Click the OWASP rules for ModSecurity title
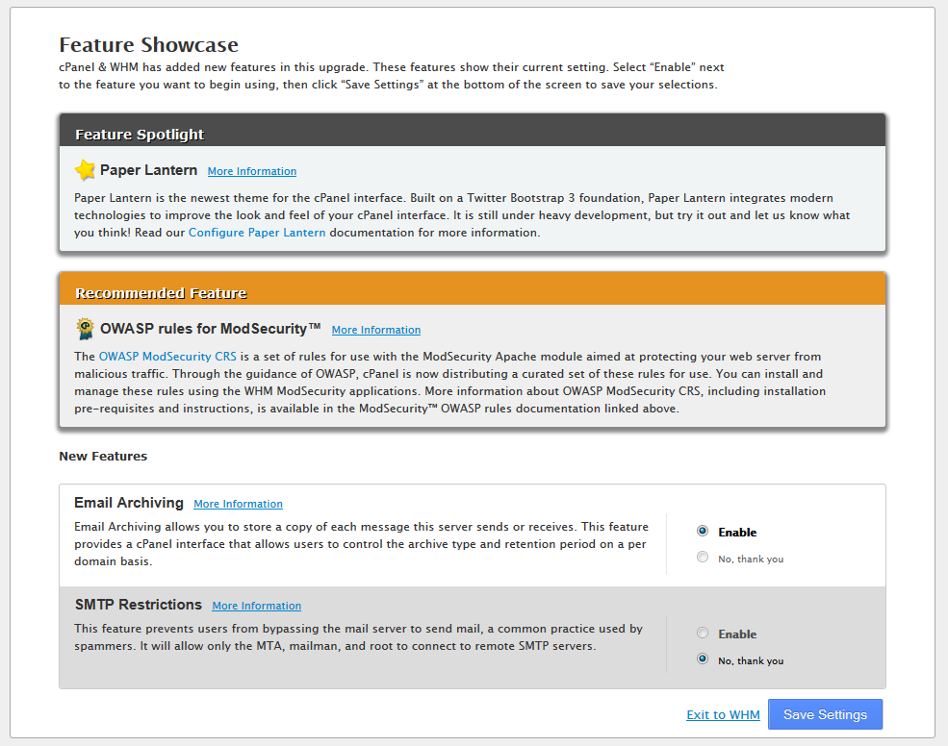Image resolution: width=948 pixels, height=746 pixels. [x=211, y=329]
